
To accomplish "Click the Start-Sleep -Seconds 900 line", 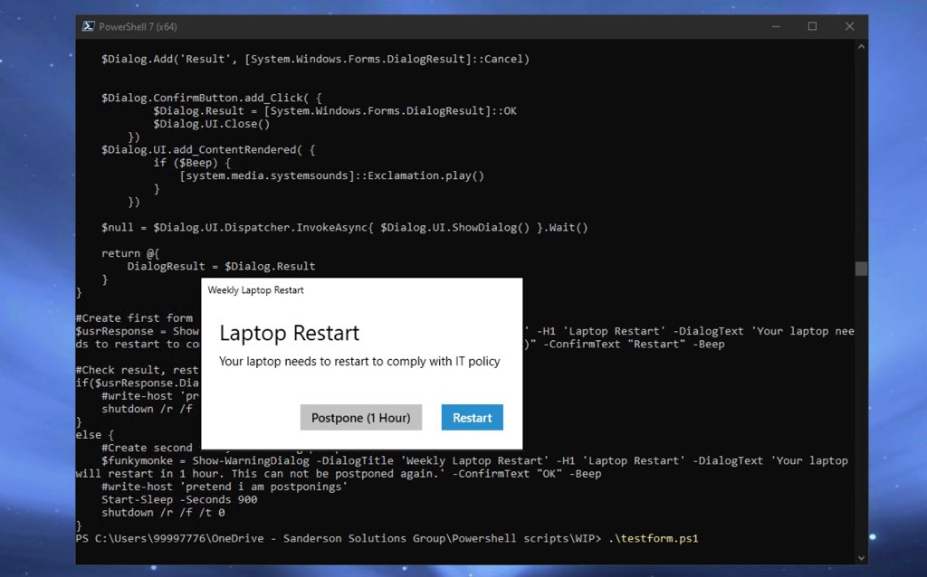I will [179, 499].
